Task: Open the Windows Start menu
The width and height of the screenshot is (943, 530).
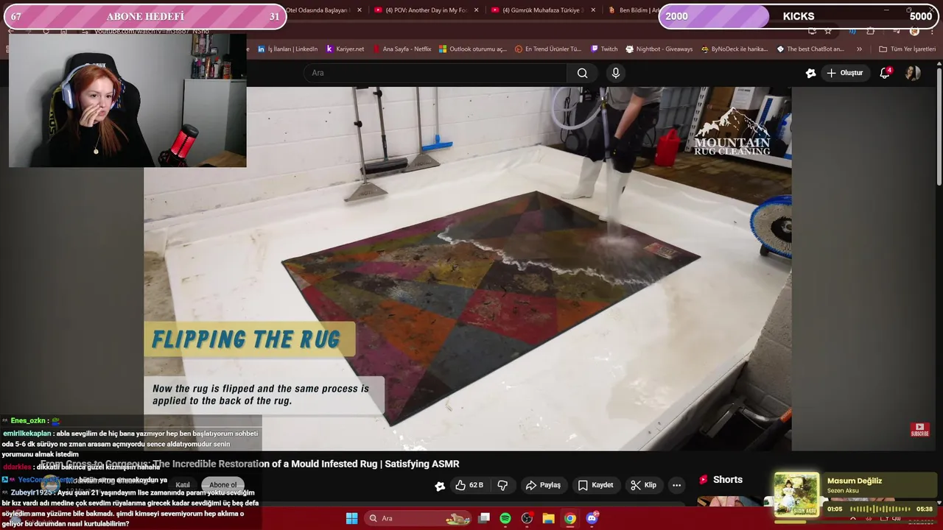Action: (x=351, y=518)
